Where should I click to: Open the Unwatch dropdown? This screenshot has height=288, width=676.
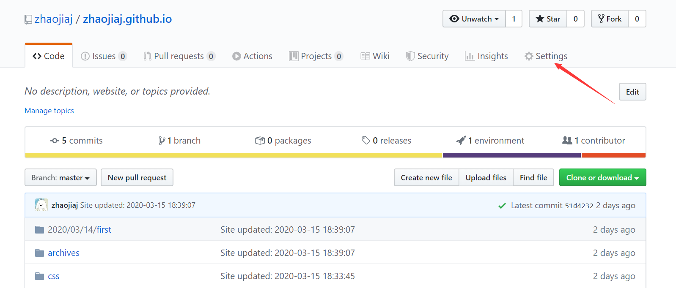click(474, 19)
